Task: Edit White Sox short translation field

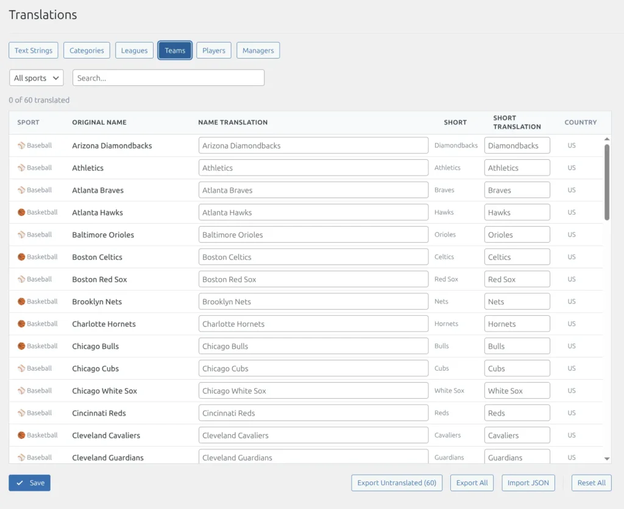Action: 517,391
